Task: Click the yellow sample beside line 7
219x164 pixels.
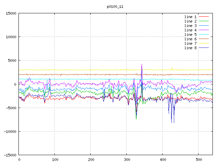Action: point(204,43)
